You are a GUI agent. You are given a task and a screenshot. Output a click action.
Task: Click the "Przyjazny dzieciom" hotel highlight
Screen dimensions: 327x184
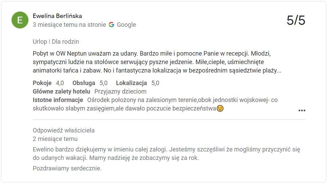(x=120, y=91)
